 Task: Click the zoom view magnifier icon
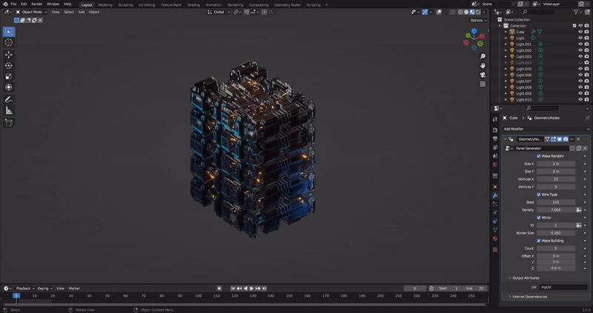483,56
